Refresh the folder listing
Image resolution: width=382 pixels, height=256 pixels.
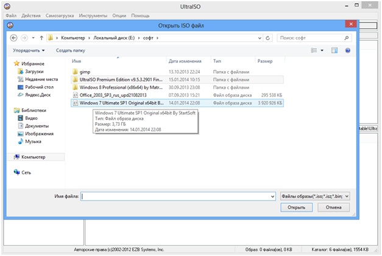(267, 38)
